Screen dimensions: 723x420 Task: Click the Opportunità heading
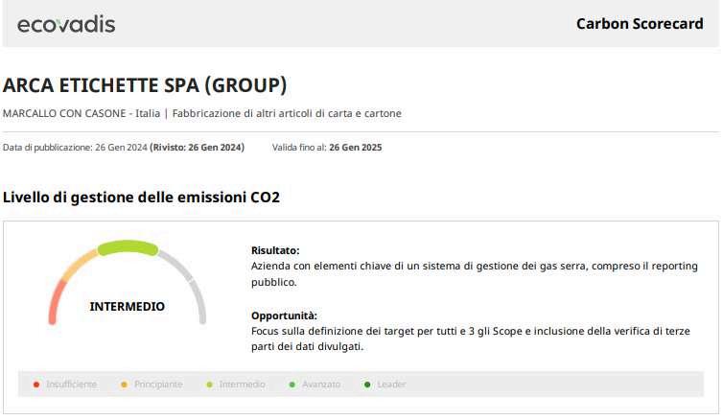[284, 315]
